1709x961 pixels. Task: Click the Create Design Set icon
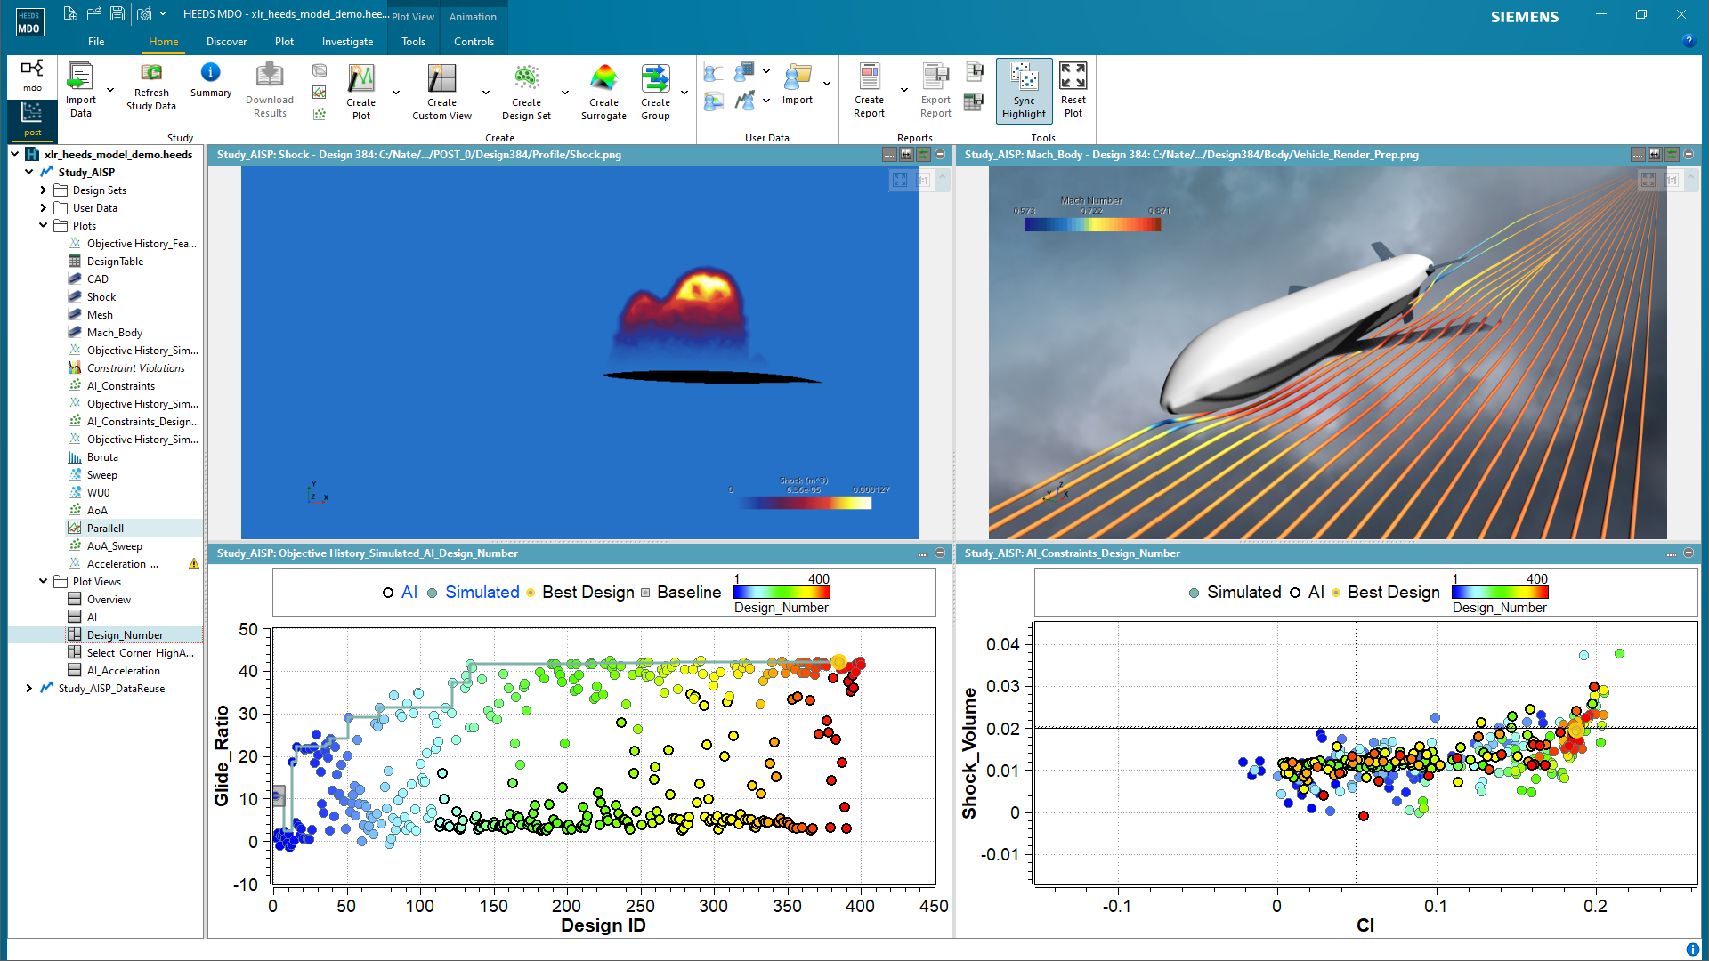526,78
